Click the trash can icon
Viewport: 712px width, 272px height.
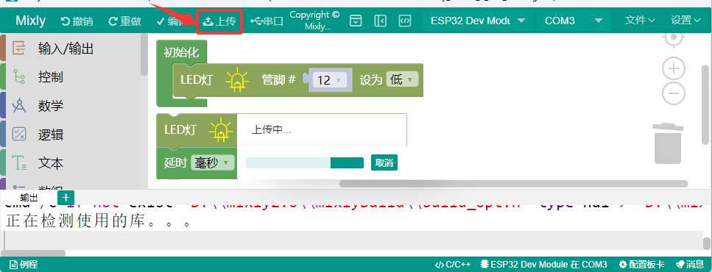coord(668,143)
